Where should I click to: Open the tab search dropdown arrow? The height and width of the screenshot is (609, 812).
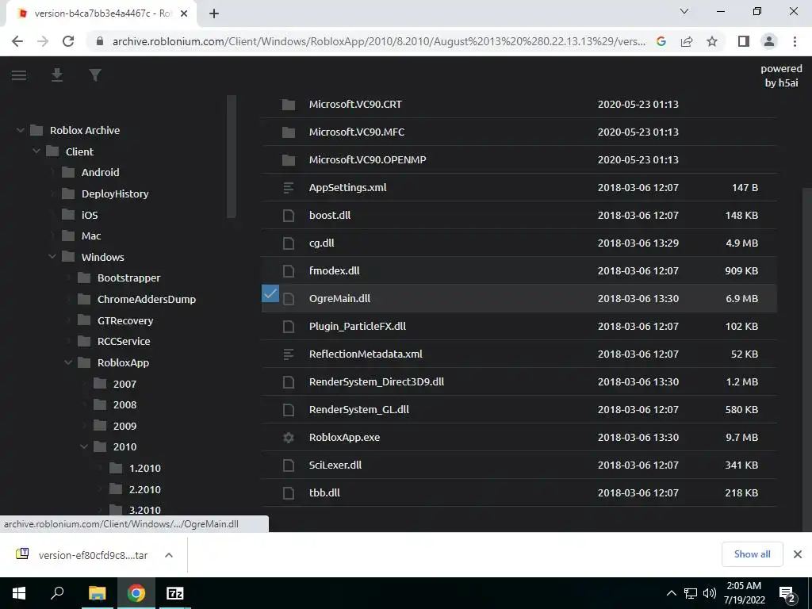(684, 11)
